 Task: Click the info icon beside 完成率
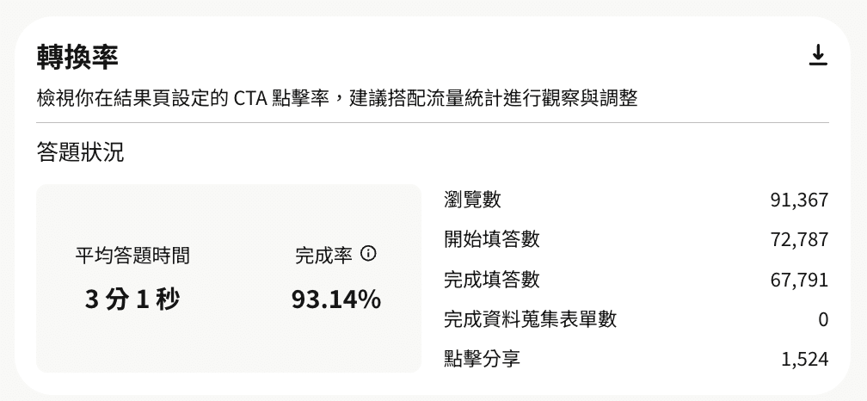click(x=369, y=254)
